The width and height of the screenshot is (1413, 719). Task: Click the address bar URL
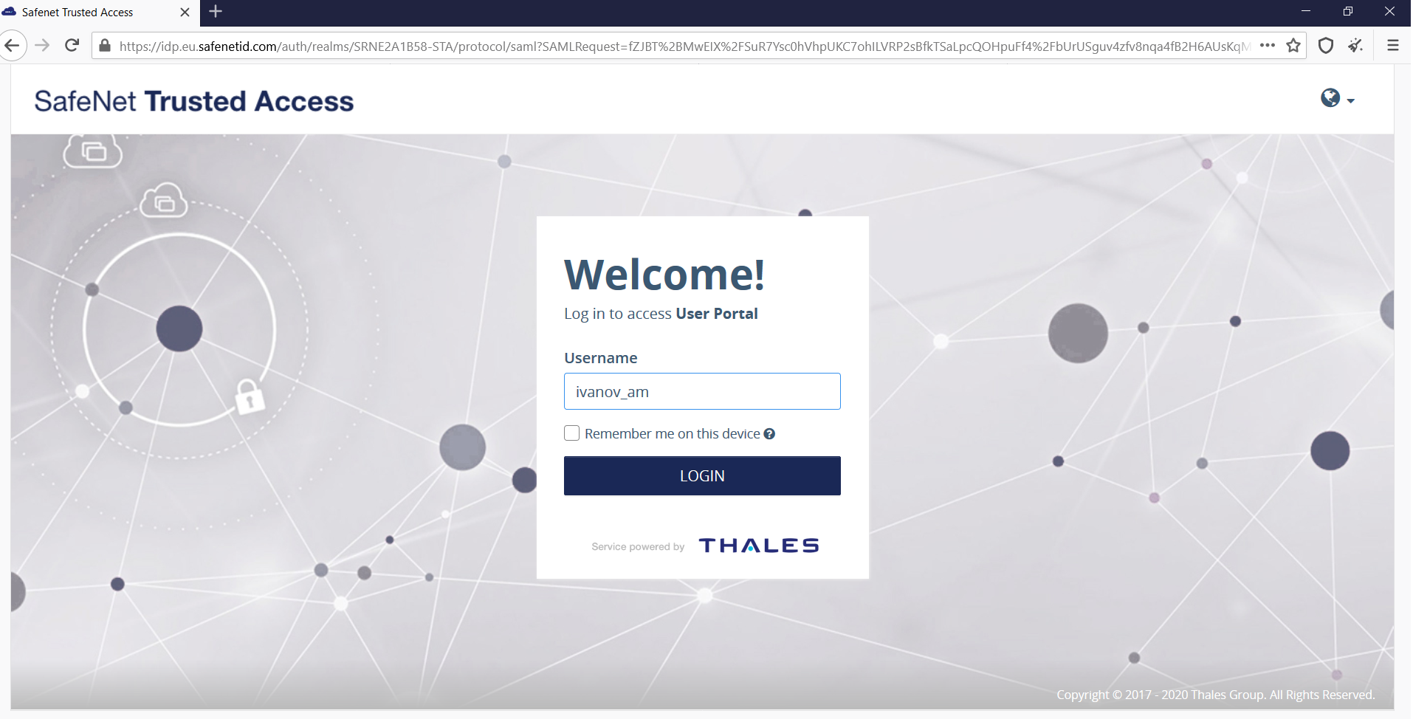point(684,47)
